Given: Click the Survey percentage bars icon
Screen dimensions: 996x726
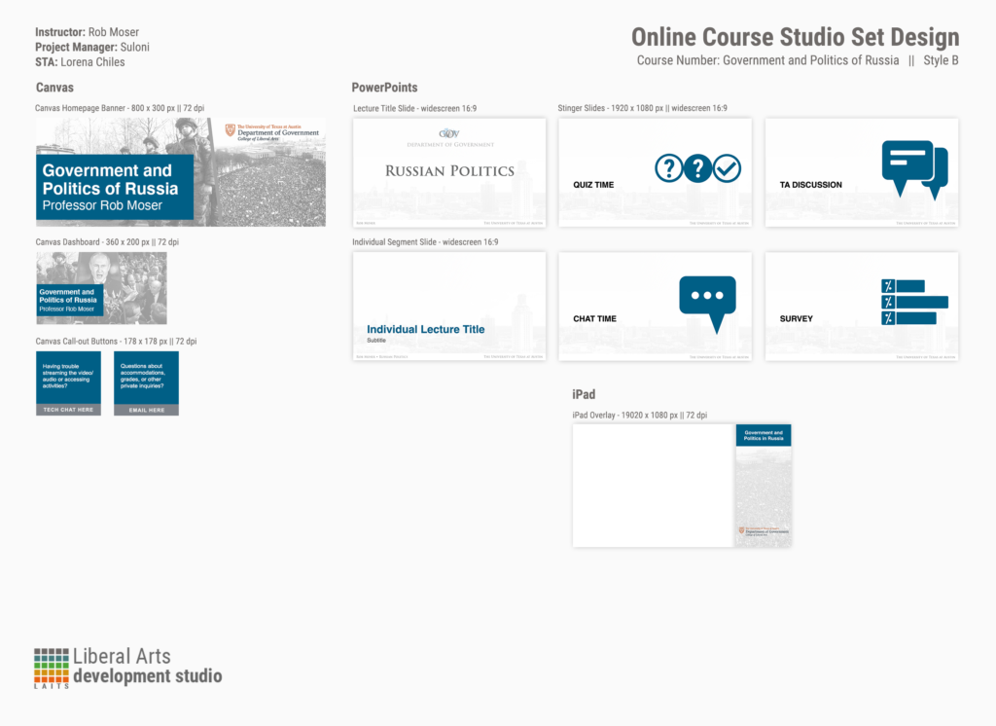Looking at the screenshot, I should 914,302.
